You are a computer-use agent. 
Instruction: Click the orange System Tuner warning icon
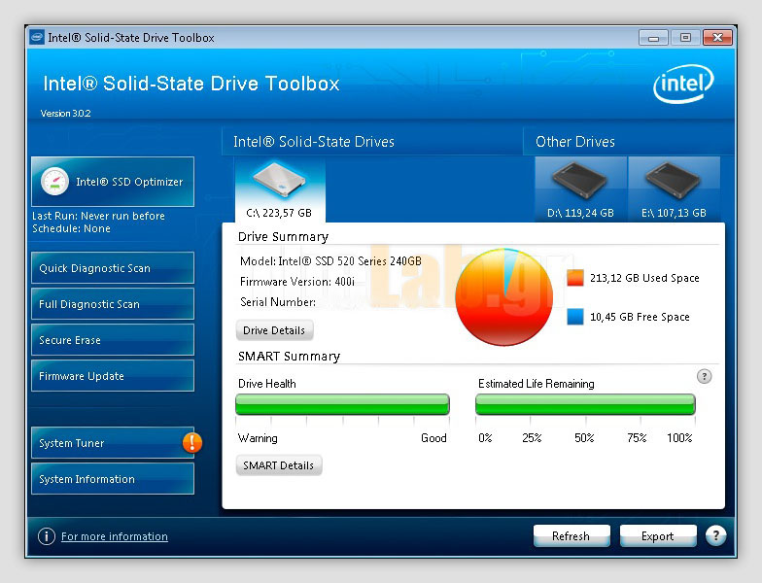pyautogui.click(x=192, y=443)
